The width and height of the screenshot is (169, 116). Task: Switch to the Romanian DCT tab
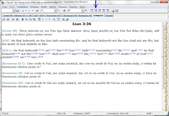point(54,16)
